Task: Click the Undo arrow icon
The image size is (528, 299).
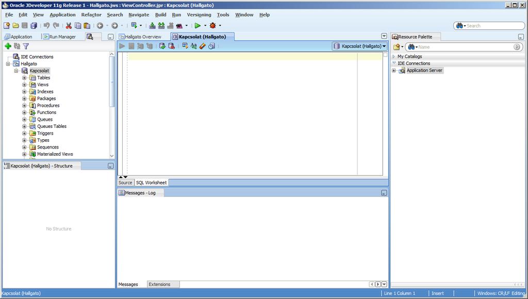Action: pyautogui.click(x=46, y=26)
